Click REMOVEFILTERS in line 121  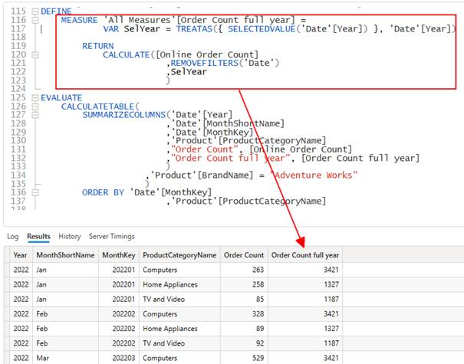205,63
